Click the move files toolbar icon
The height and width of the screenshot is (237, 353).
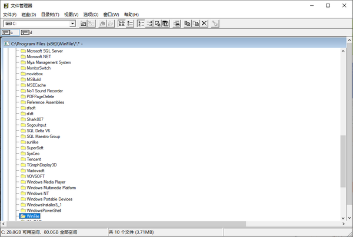195,24
